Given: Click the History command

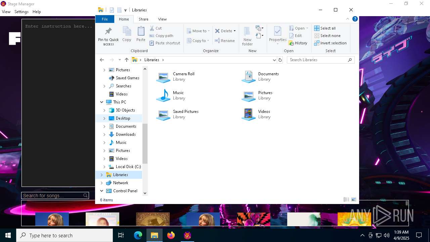Looking at the screenshot, I should click(x=298, y=43).
